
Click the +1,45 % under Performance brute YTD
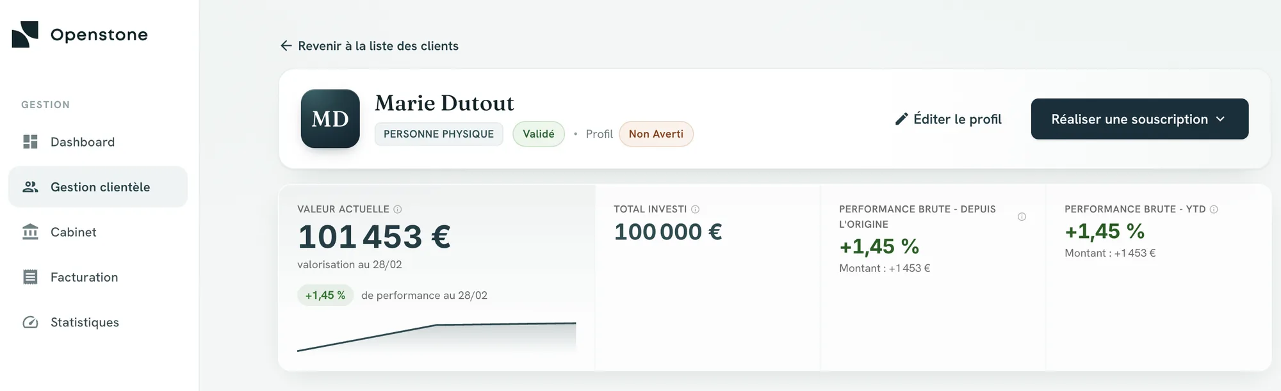point(1104,231)
